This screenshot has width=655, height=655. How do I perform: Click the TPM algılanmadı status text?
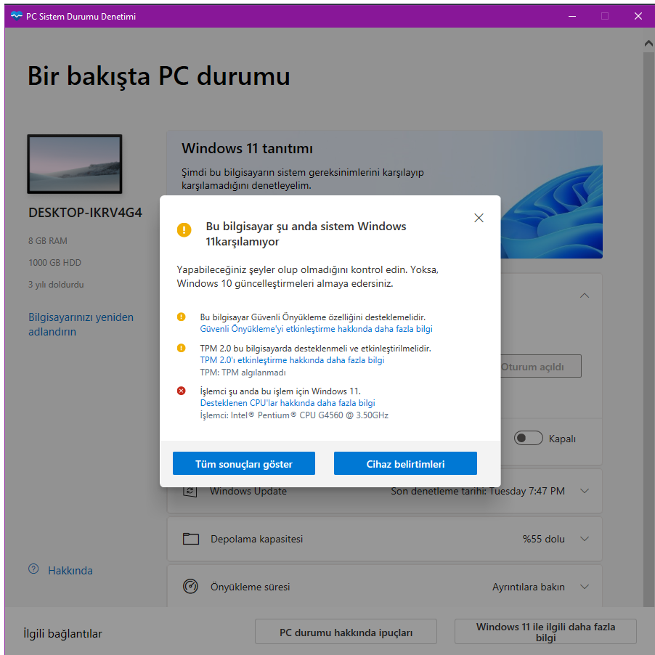click(x=243, y=373)
